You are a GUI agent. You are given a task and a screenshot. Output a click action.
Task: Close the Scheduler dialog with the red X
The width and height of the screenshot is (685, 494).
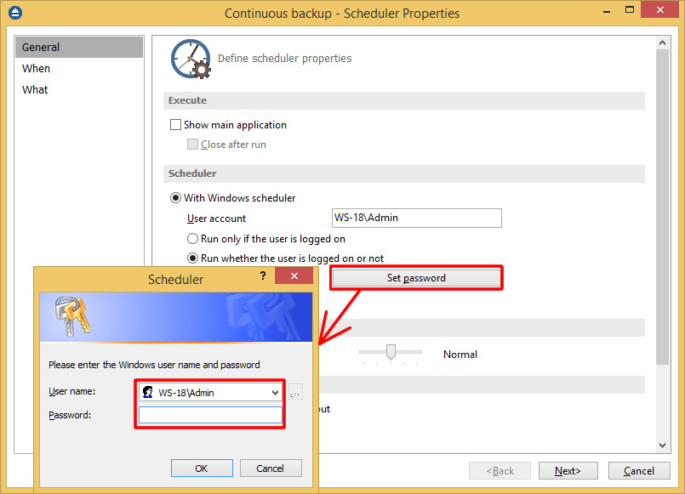coord(294,276)
